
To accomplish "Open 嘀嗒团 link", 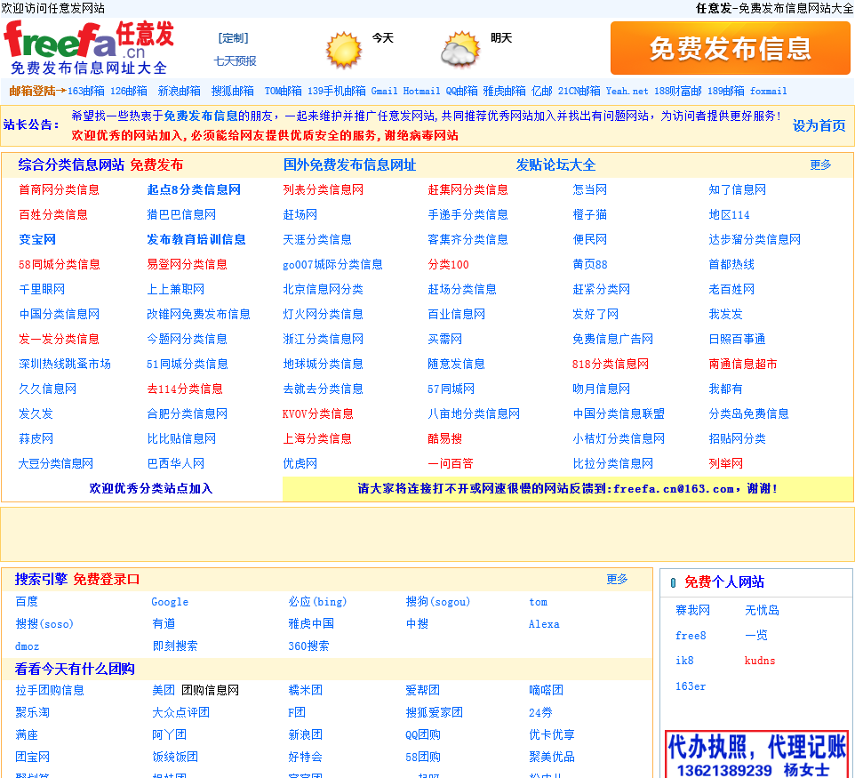I will (546, 691).
